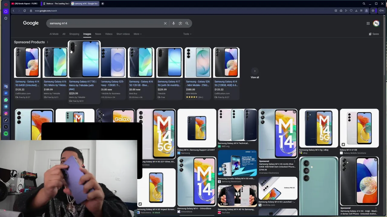This screenshot has width=387, height=217.
Task: Open the Samsung Galaxy M14 Technical thumbnail
Action: (x=237, y=125)
